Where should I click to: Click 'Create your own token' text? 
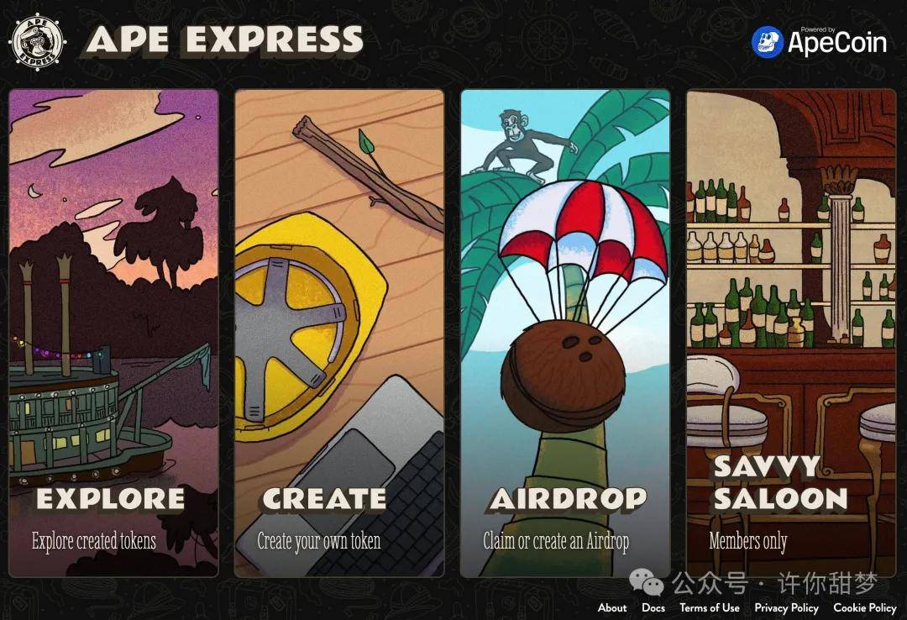click(319, 541)
